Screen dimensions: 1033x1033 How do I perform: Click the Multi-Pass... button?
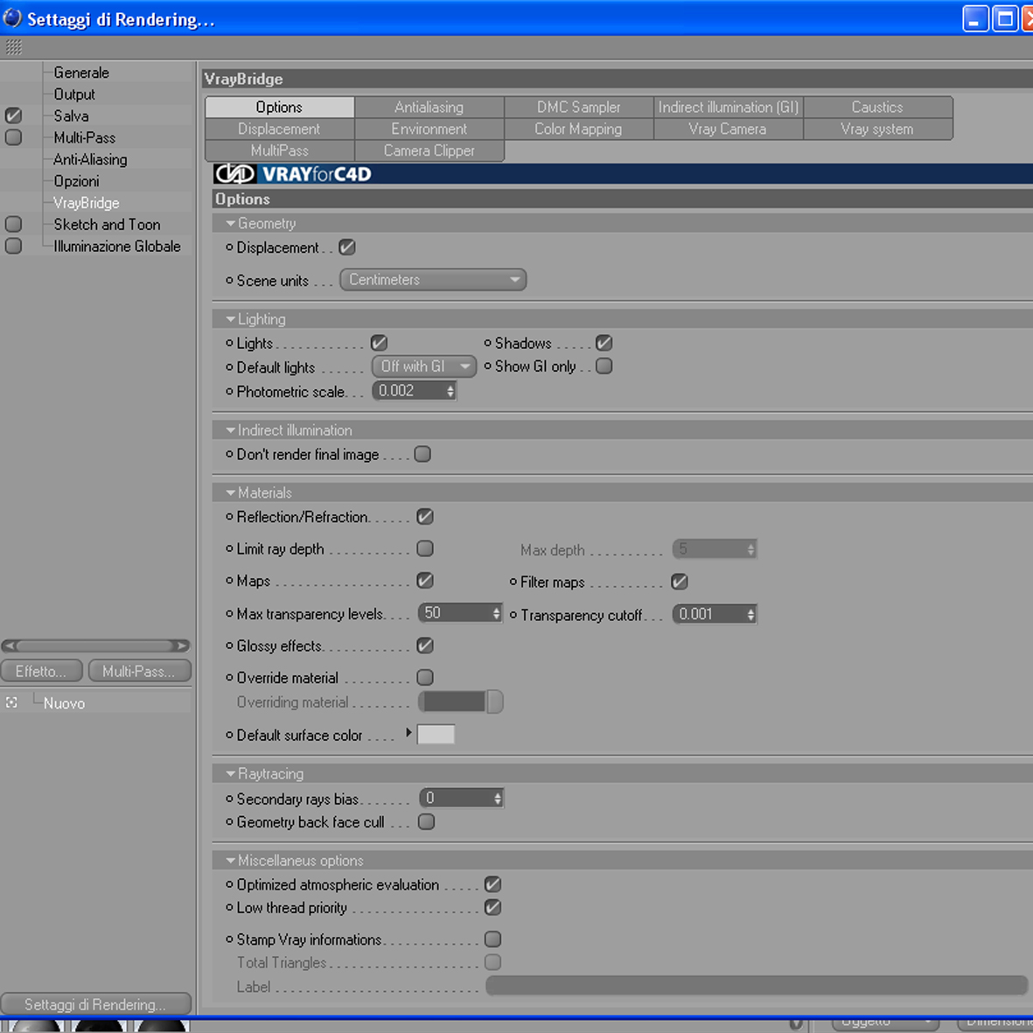tap(139, 671)
